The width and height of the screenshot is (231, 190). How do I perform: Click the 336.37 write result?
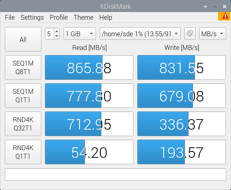182,124
